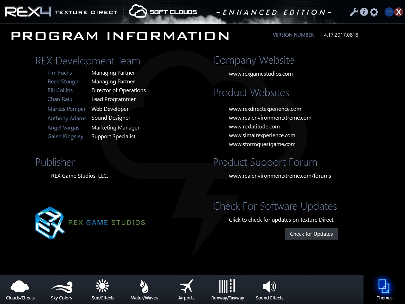Click the 'REX Development Team' heading
This screenshot has height=304, width=405.
coord(88,61)
